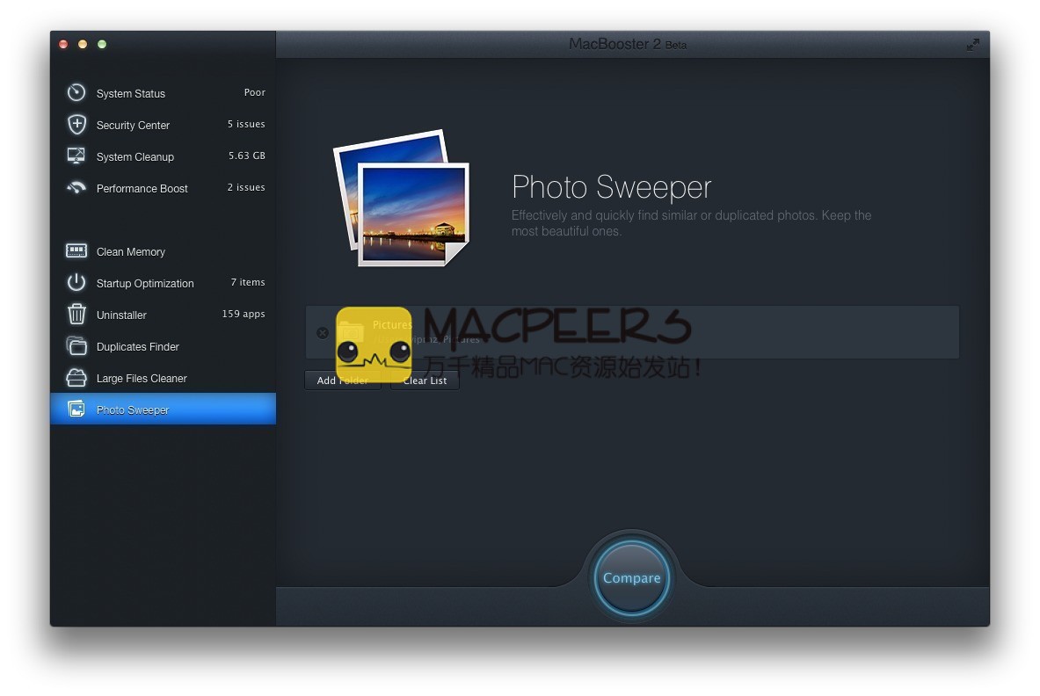Click the 5 issues Security Center count

pos(246,124)
